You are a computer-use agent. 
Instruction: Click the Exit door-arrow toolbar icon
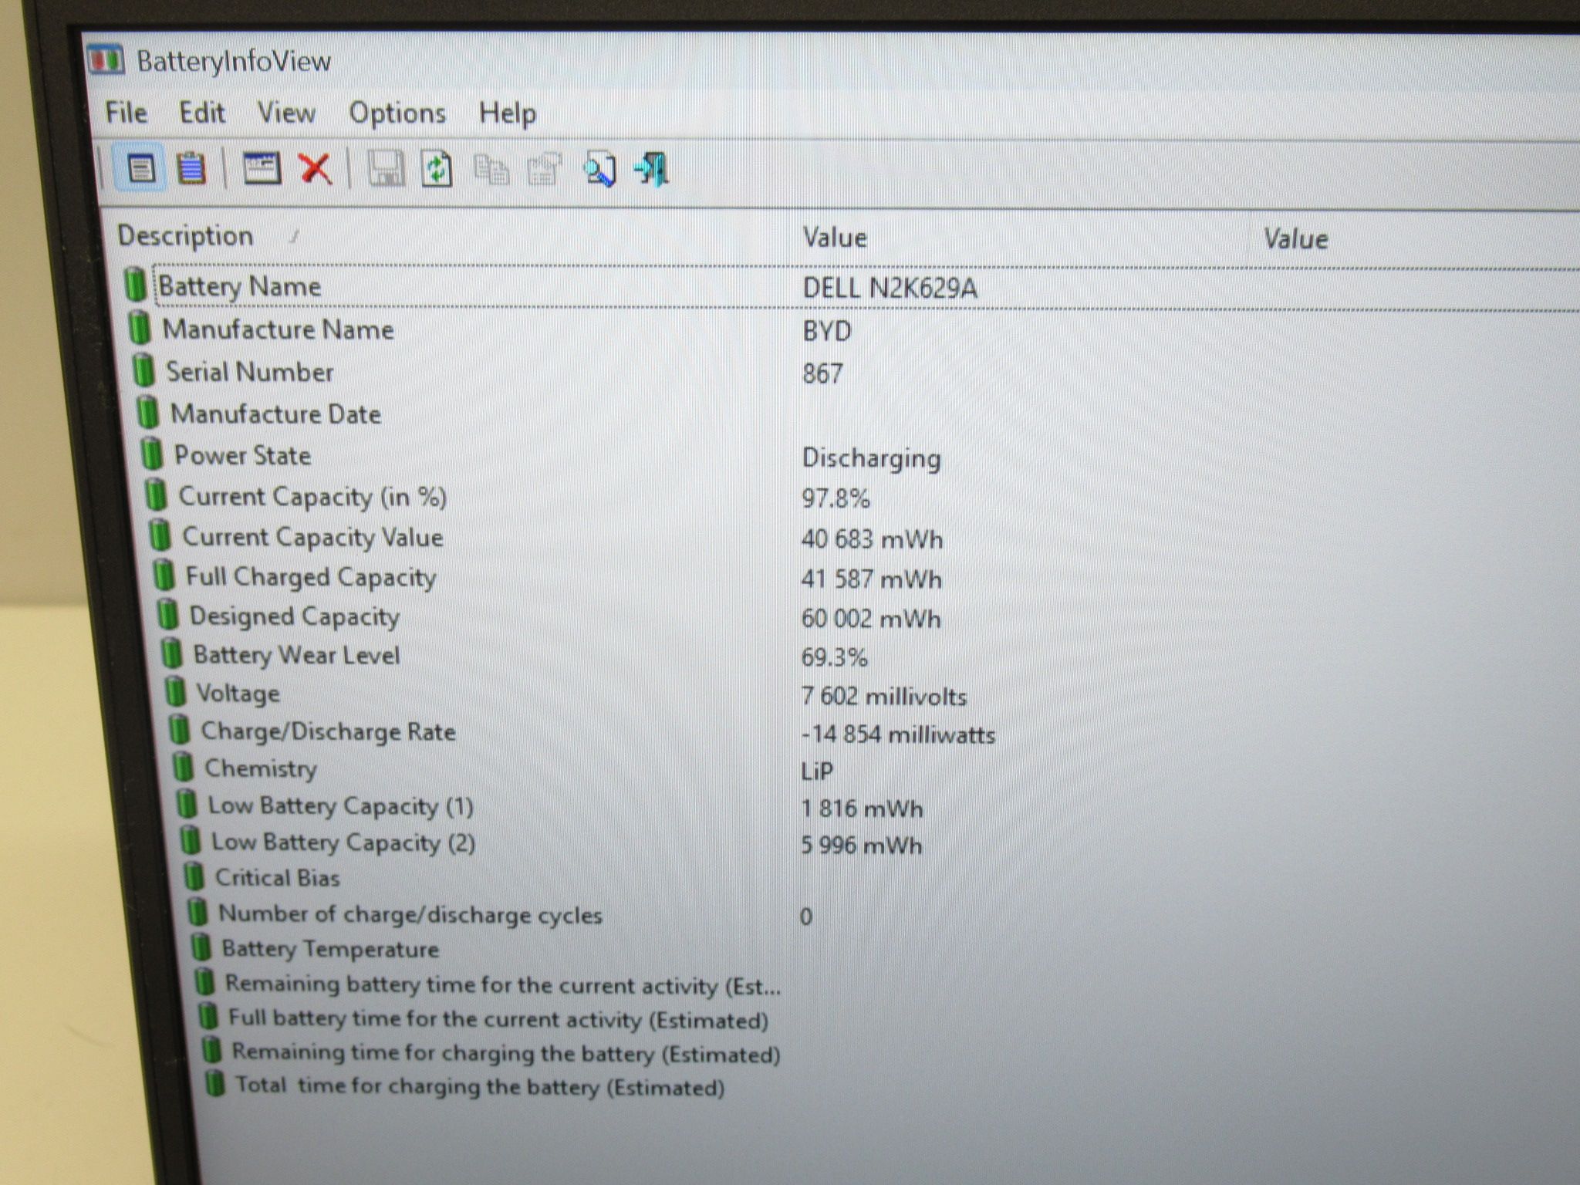click(652, 170)
